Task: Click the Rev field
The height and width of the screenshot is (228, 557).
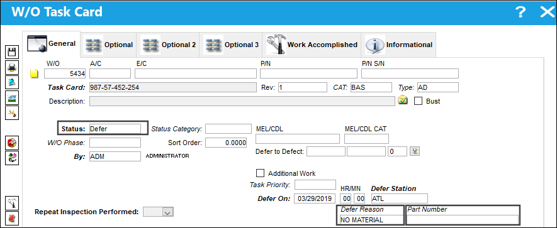Action: pyautogui.click(x=302, y=87)
